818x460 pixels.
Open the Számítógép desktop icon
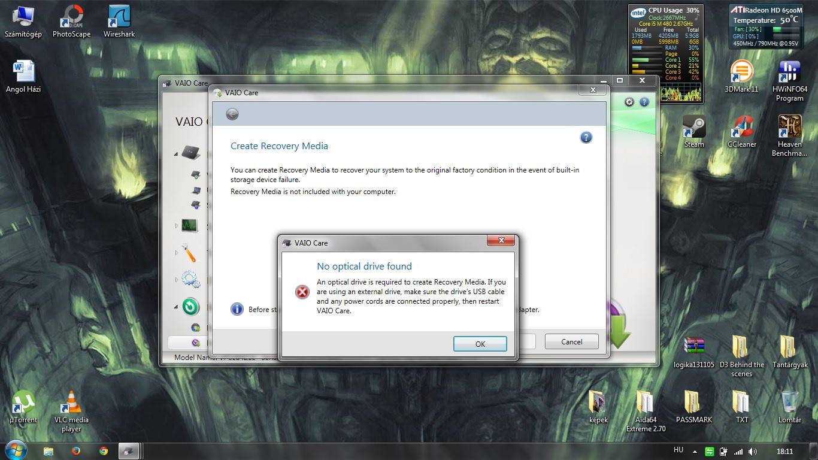(23, 22)
